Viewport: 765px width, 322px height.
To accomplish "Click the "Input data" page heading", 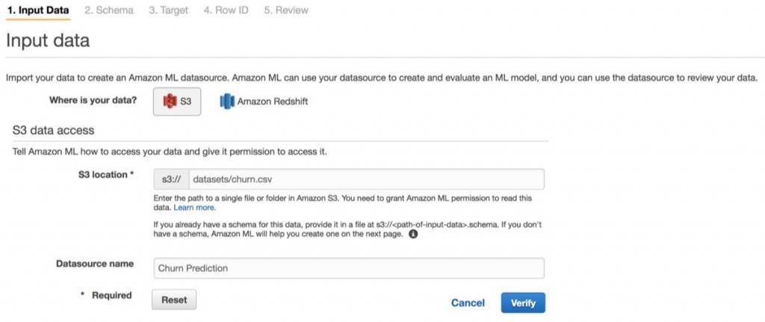I will [x=48, y=40].
